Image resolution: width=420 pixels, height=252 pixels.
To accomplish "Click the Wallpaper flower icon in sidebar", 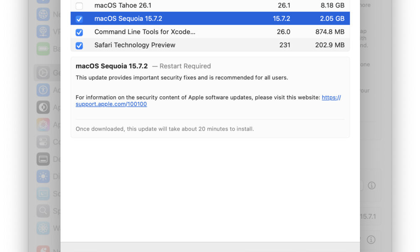I will (43, 228).
